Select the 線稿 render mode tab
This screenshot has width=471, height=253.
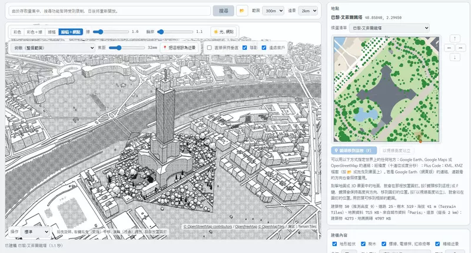click(x=52, y=32)
